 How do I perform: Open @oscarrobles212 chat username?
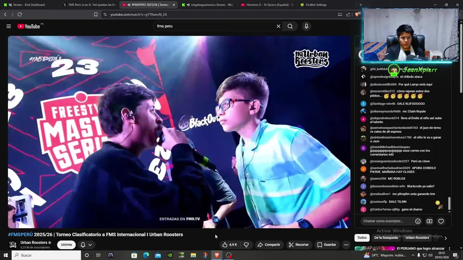pos(382,91)
